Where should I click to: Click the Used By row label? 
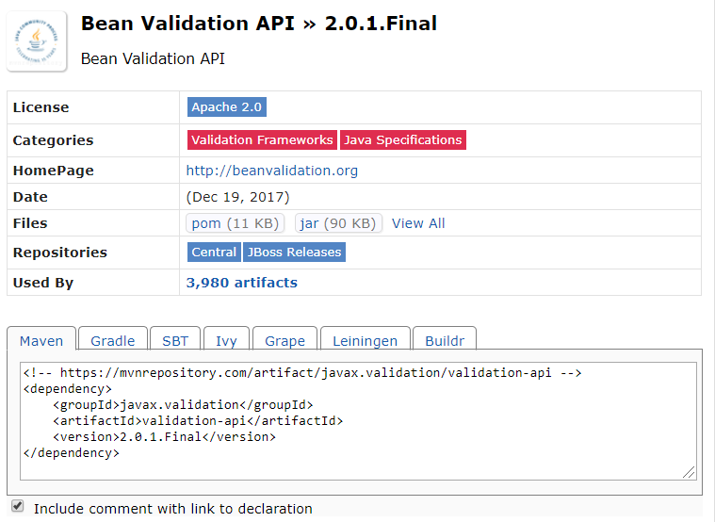43,283
